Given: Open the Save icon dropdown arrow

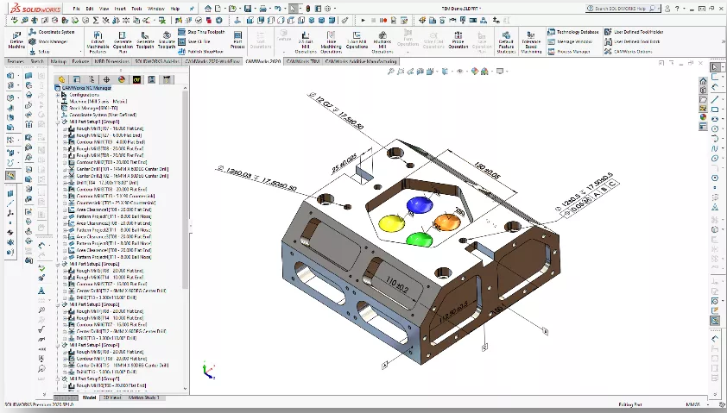Looking at the screenshot, I should 255,9.
